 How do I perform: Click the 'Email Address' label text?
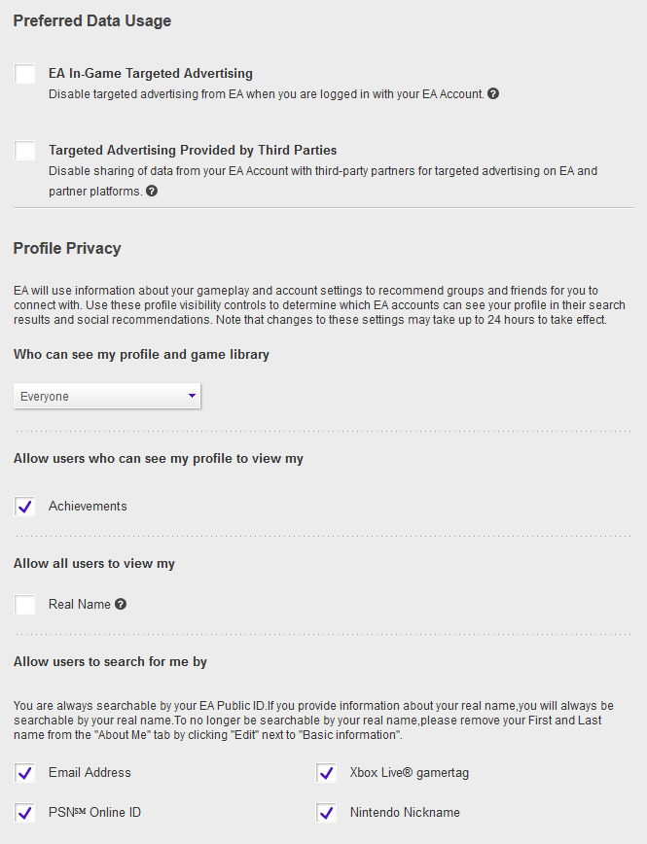tap(90, 773)
